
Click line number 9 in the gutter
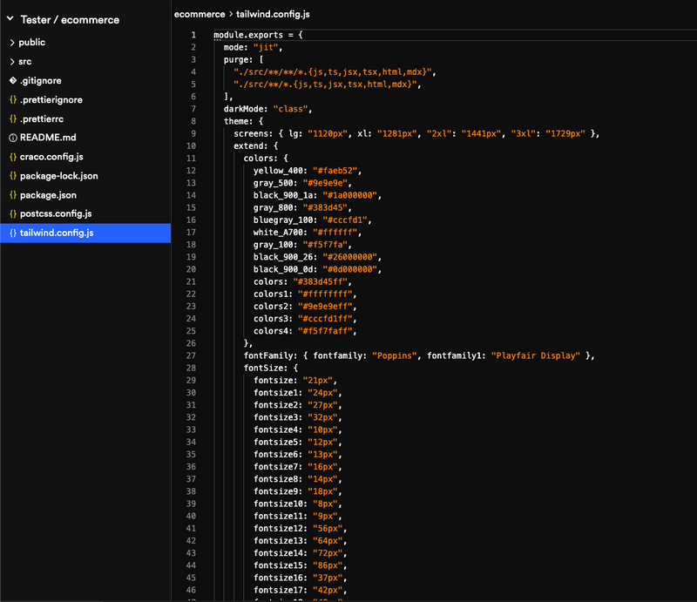click(x=193, y=133)
